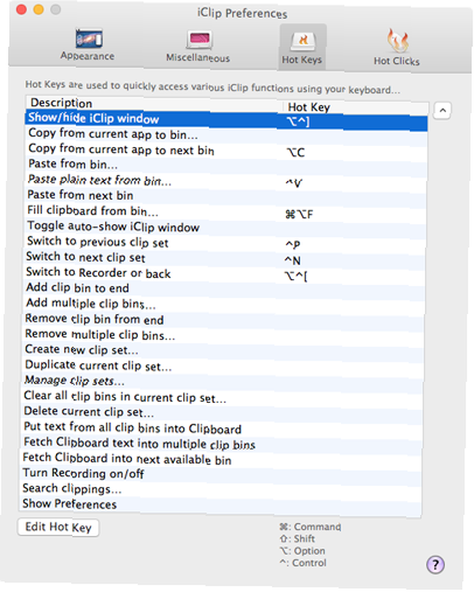Click the red close window button
The width and height of the screenshot is (474, 592).
[x=21, y=9]
